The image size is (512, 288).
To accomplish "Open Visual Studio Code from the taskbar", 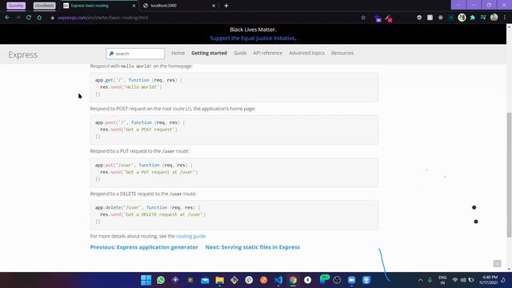I will (x=278, y=280).
